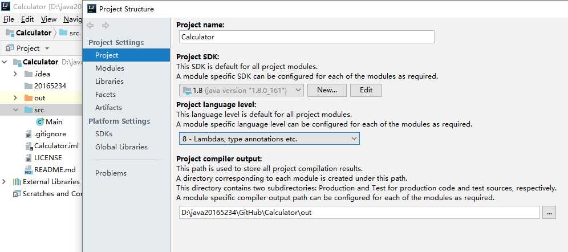Click the forward navigation arrow in Project Structure
Screen dimensions: 568x252
point(106,25)
